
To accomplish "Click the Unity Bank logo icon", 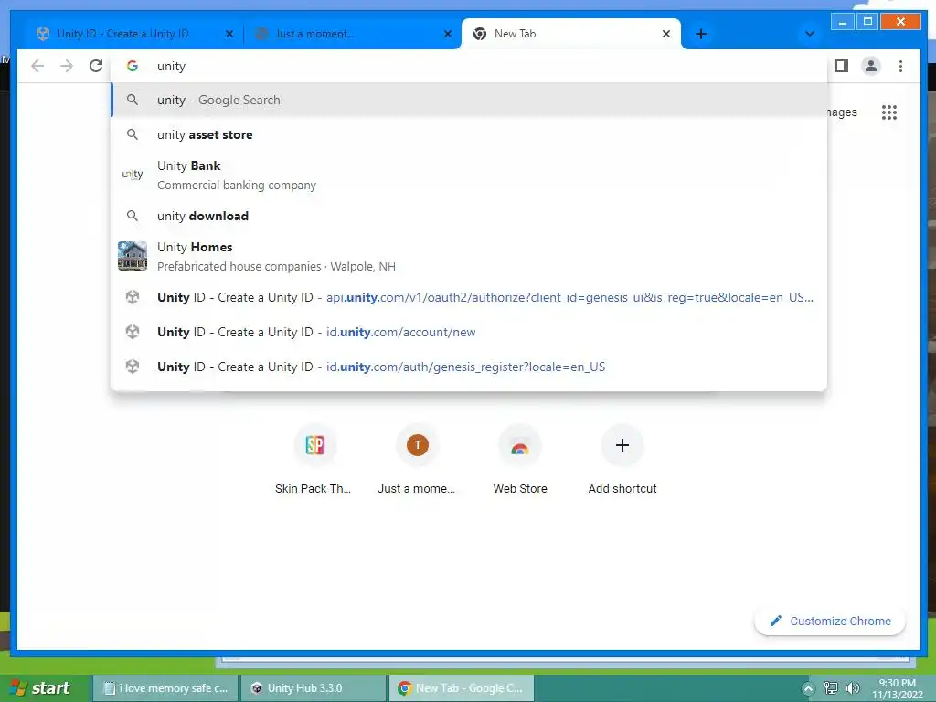I will click(x=133, y=175).
